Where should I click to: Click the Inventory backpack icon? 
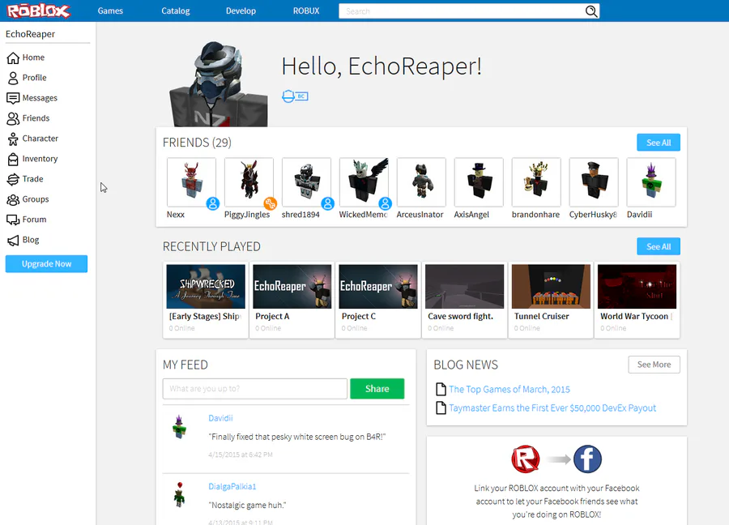13,159
